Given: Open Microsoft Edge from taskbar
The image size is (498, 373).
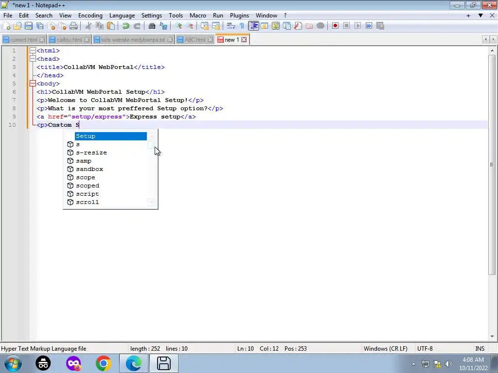Looking at the screenshot, I should (134, 363).
